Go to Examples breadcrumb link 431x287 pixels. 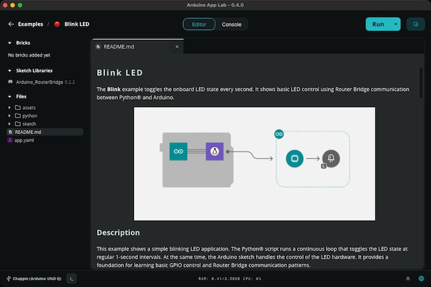point(31,24)
